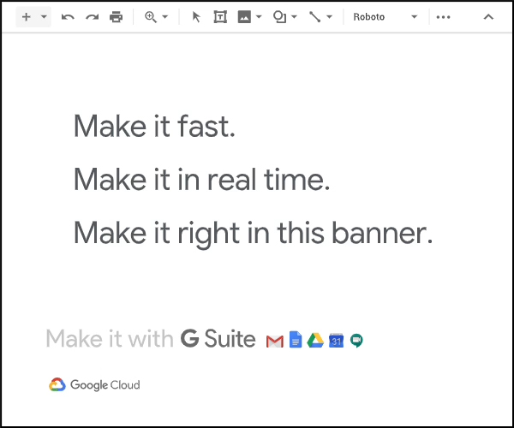Collapse the toolbar with the up chevron

[x=488, y=17]
